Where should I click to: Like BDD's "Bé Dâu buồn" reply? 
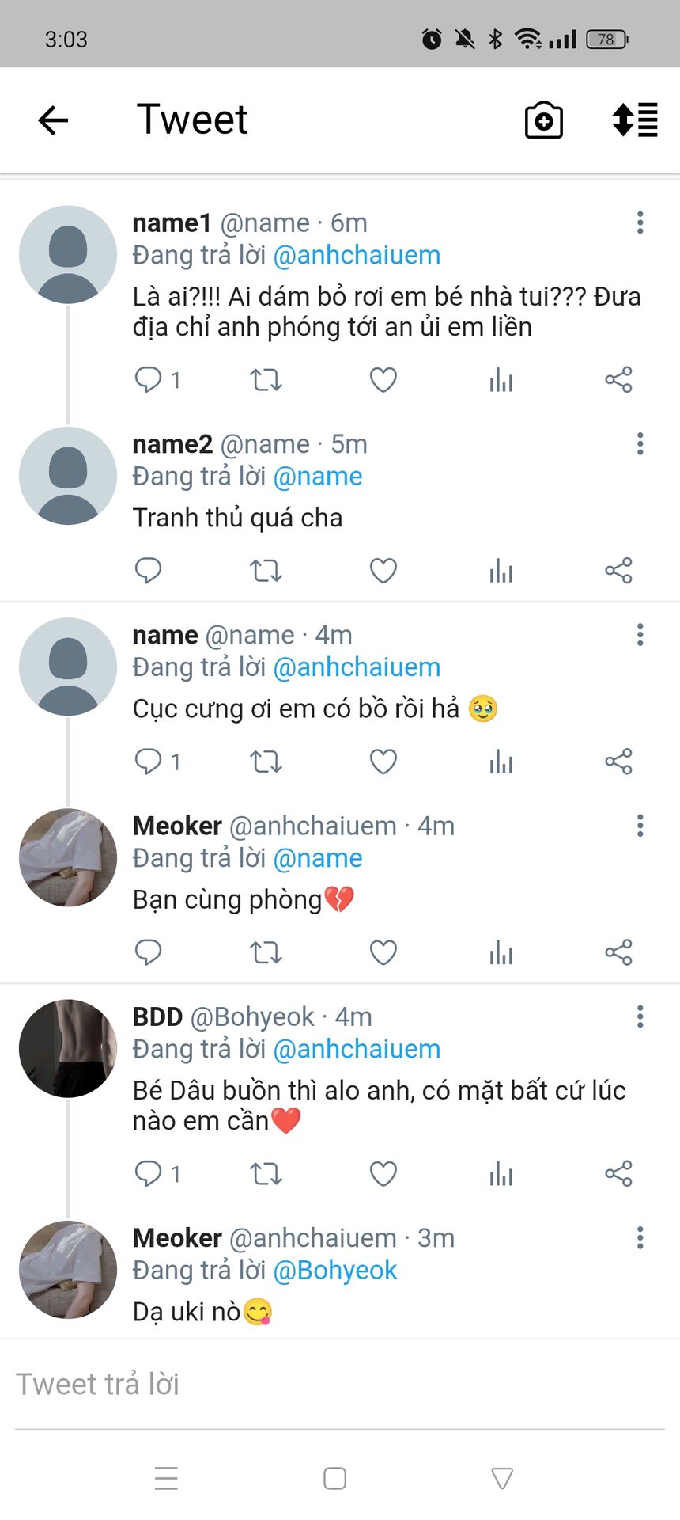tap(383, 1173)
